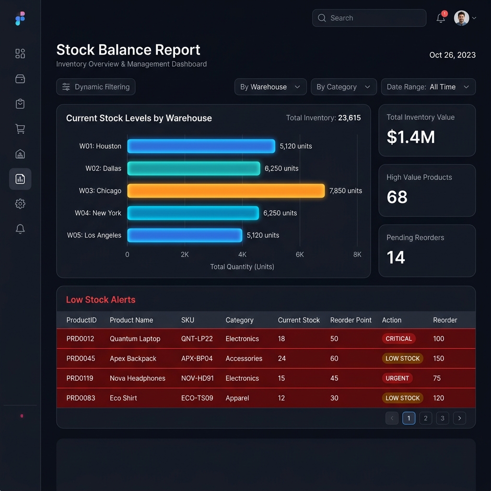Click the orange W03 Chicago bar

click(x=226, y=191)
